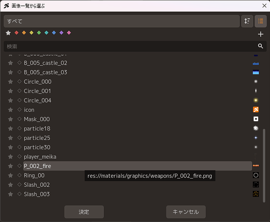Image resolution: width=270 pixels, height=222 pixels.
Task: Click the キャンセル button
Action: click(x=186, y=212)
